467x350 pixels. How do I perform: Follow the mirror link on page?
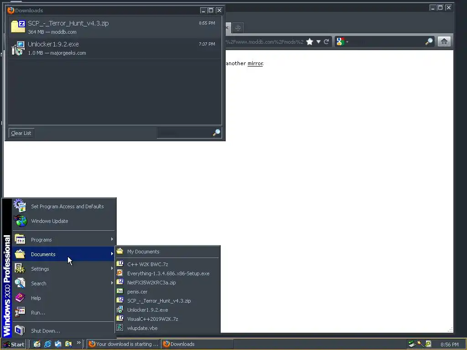pyautogui.click(x=255, y=63)
